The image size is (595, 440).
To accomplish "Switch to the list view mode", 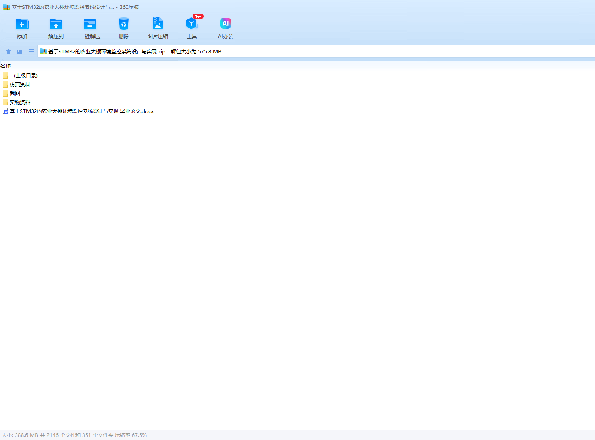I will pos(31,51).
